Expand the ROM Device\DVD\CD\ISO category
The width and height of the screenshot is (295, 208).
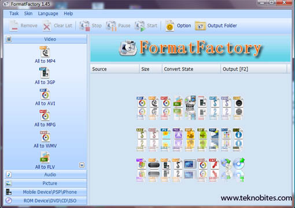coord(46,200)
